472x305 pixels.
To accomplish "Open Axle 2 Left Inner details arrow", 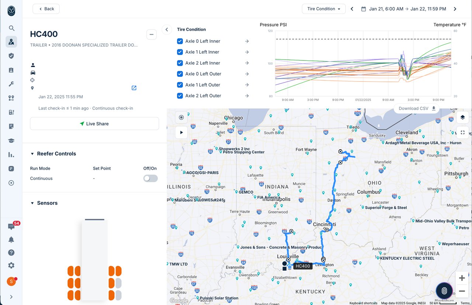I will [x=247, y=63].
